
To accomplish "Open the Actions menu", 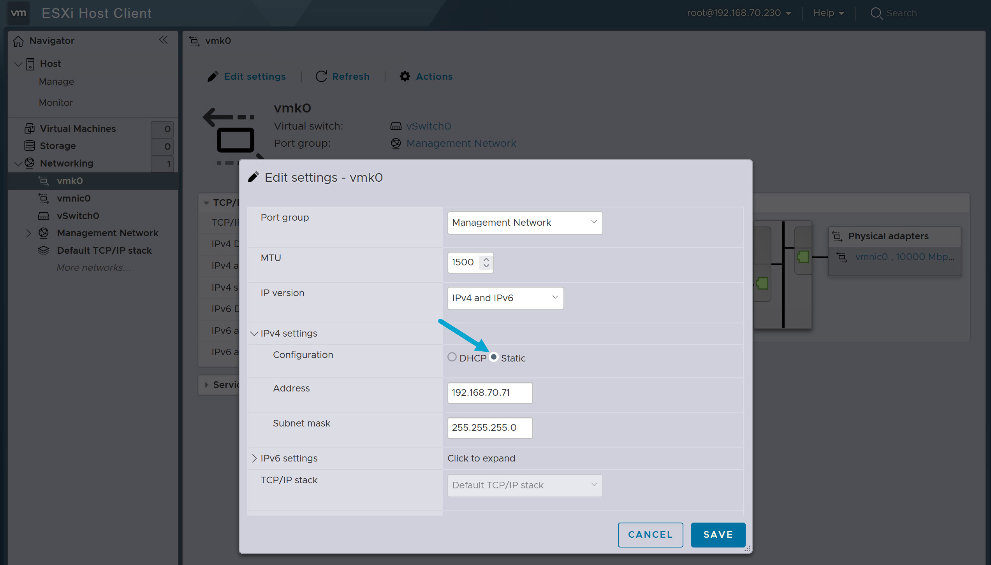I will (426, 76).
